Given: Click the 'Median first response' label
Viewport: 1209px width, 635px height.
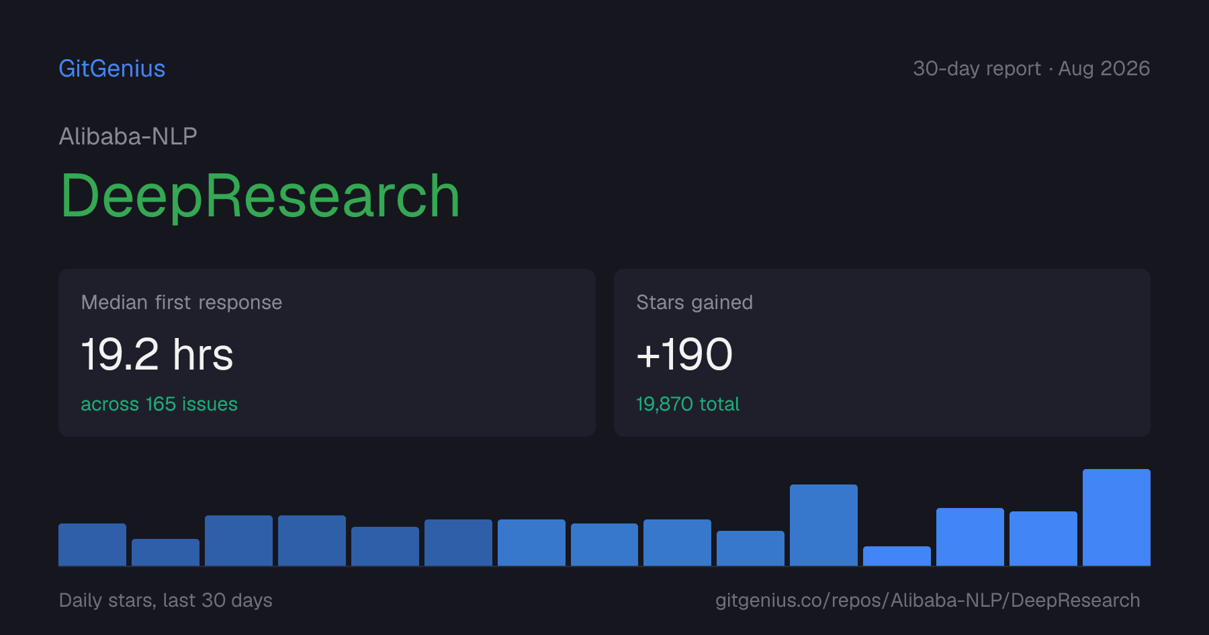Looking at the screenshot, I should pos(181,302).
